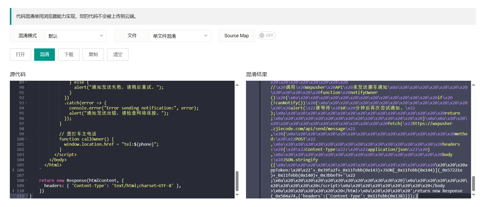Click 'JSON.stringify' in obfuscated result
The height and width of the screenshot is (207, 484).
coord(300,160)
